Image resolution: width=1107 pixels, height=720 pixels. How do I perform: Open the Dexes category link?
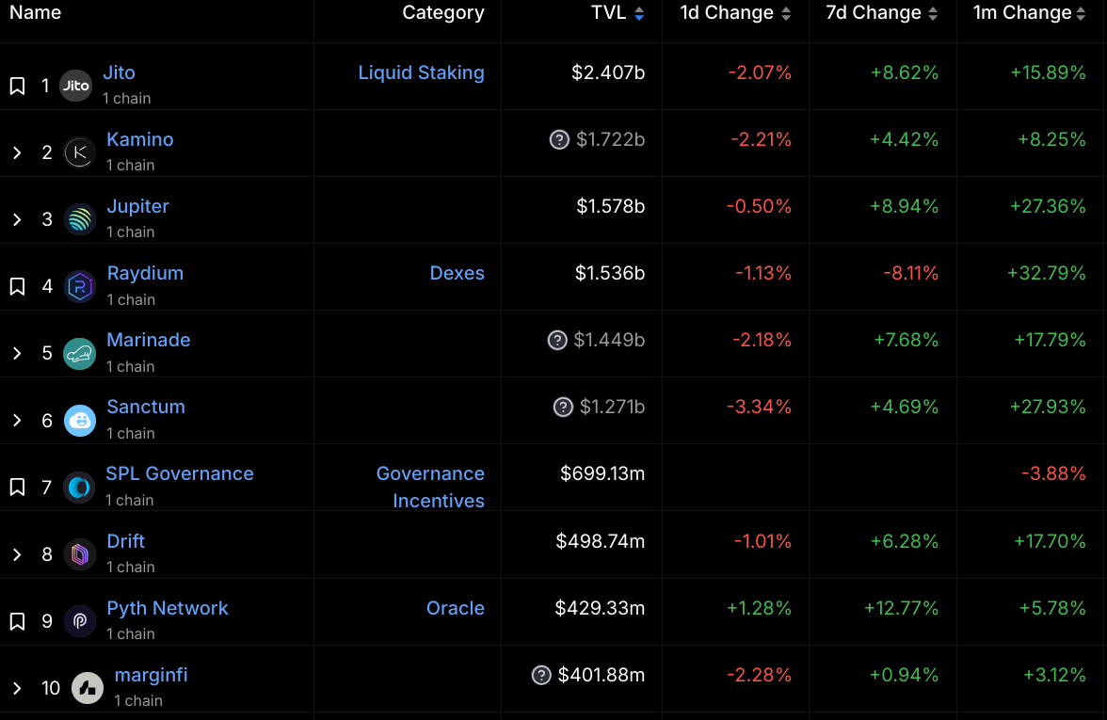tap(457, 273)
